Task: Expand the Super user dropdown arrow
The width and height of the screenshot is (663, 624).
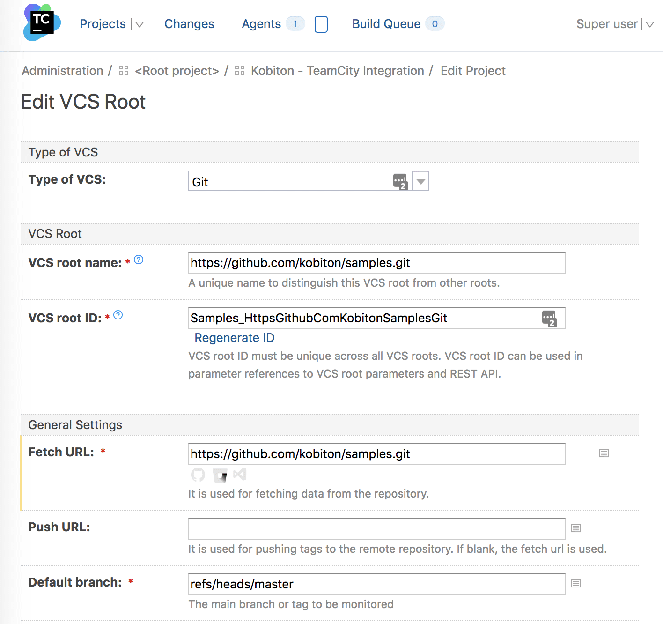Action: click(650, 24)
